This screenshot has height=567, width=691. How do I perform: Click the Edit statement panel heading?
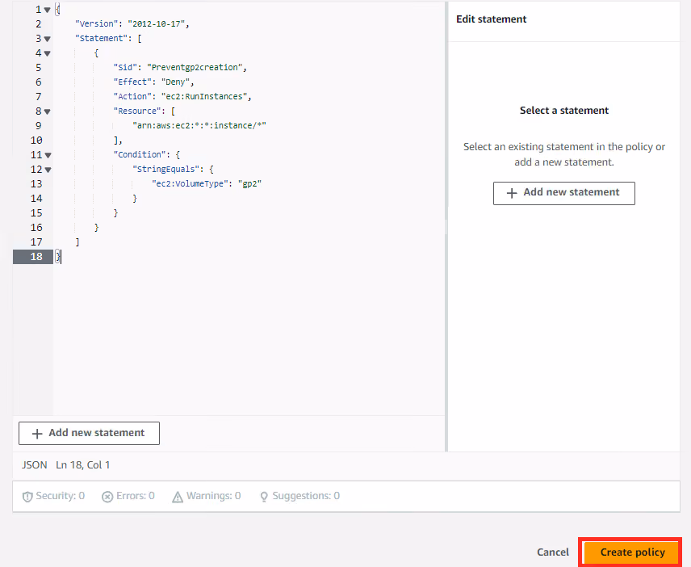coord(492,19)
